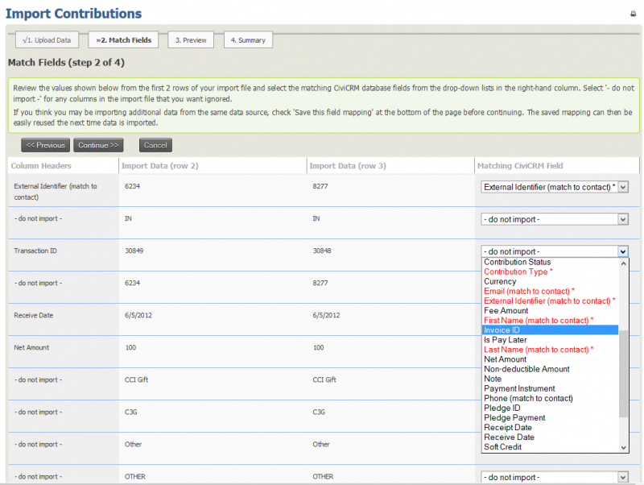The height and width of the screenshot is (485, 644).
Task: Click the 'Import Data (row 2)' column heading
Action: coord(159,166)
